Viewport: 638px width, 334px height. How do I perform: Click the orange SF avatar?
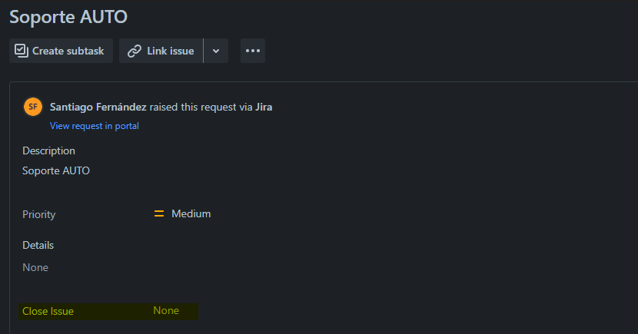coord(33,107)
